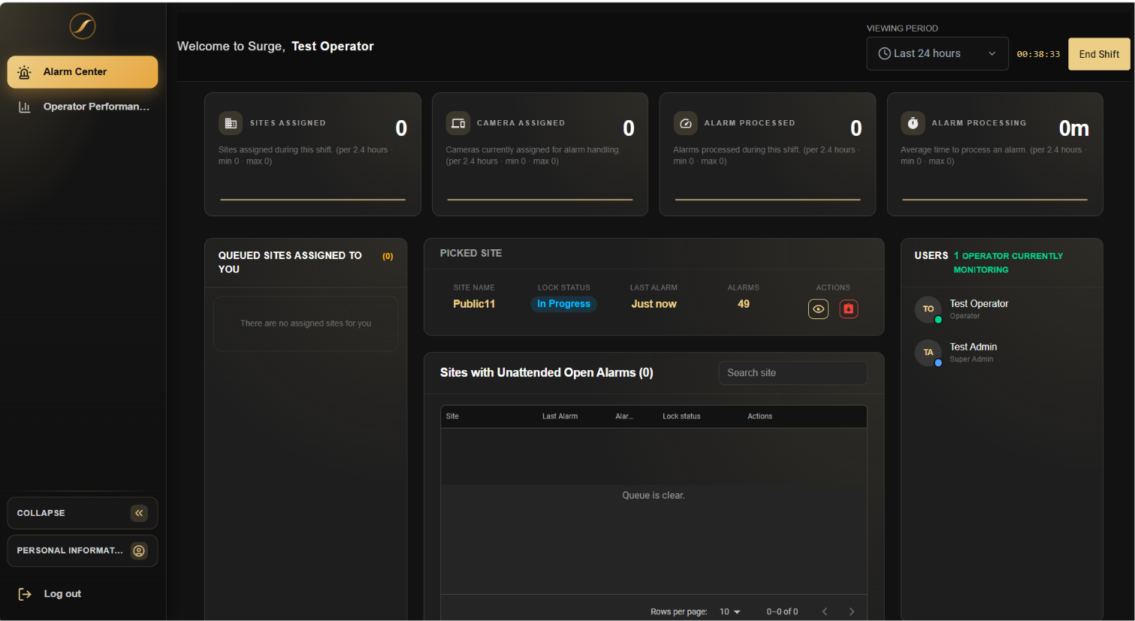The height and width of the screenshot is (621, 1135).
Task: Click the clock icon in the viewing period selector
Action: [885, 53]
